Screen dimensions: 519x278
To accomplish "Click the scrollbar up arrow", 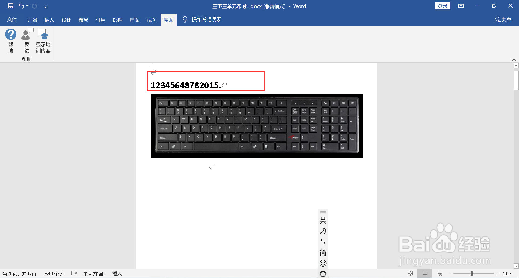I will (516, 66).
